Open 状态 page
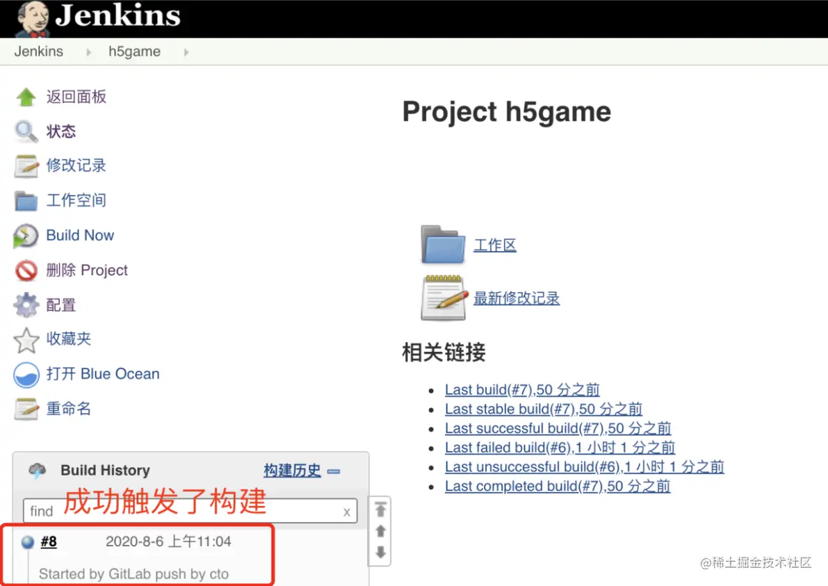The height and width of the screenshot is (586, 828). [x=60, y=131]
